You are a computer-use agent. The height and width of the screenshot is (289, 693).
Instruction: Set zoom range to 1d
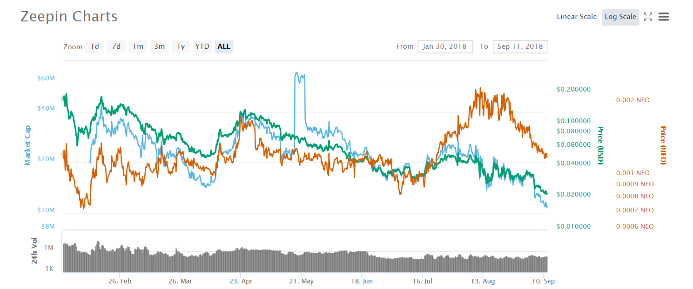(x=94, y=46)
